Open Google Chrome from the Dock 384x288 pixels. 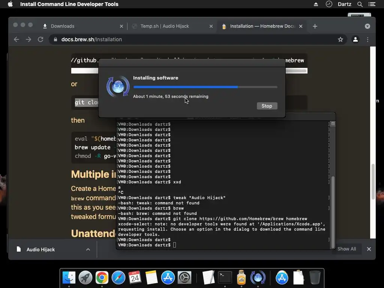click(102, 277)
